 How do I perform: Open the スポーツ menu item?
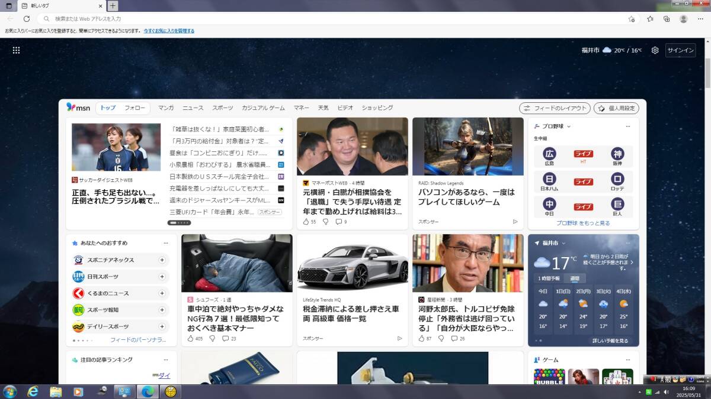tap(223, 108)
